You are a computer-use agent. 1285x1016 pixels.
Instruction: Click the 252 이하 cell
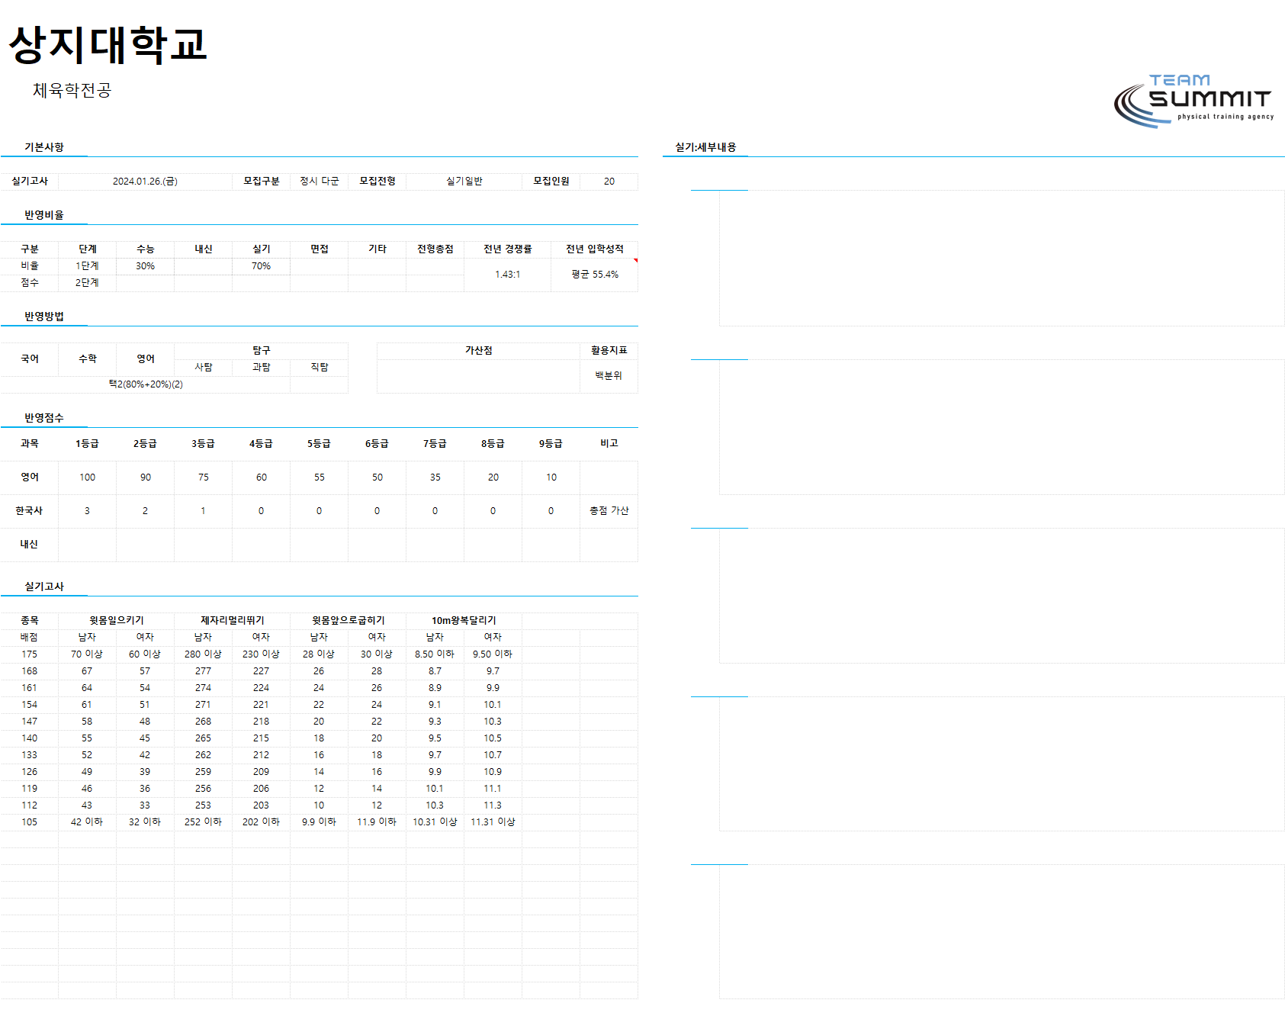(x=204, y=822)
